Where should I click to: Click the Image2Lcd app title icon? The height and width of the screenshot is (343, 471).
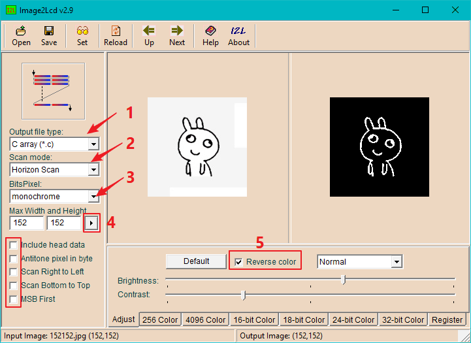coord(11,10)
